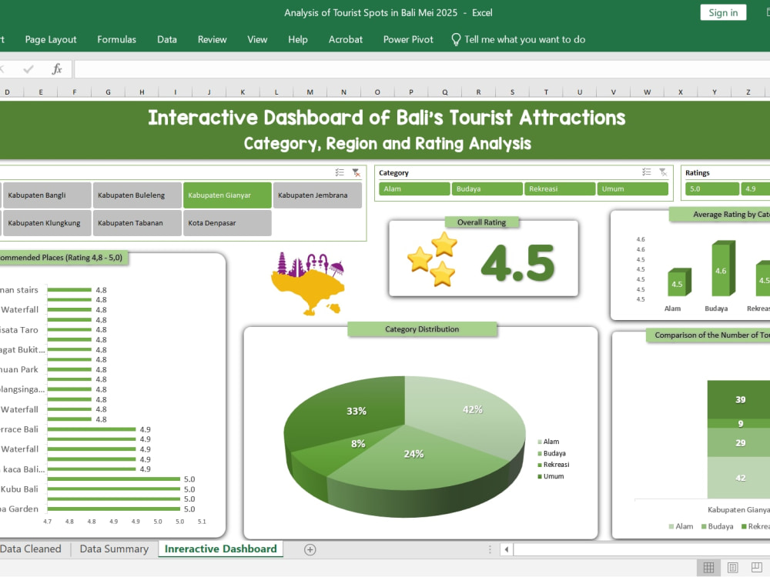
Task: Click the Category Distribution chart title
Action: (422, 329)
